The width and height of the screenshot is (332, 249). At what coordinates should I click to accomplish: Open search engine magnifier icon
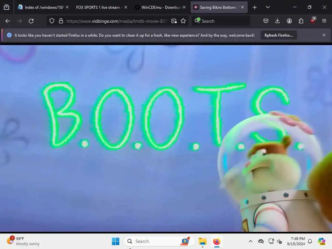(197, 20)
